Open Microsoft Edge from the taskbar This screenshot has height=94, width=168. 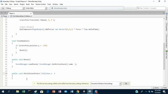(x=48, y=92)
